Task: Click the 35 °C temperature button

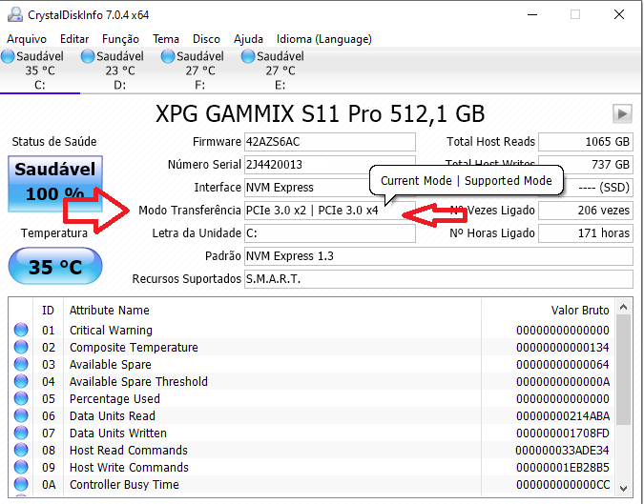Action: [55, 266]
